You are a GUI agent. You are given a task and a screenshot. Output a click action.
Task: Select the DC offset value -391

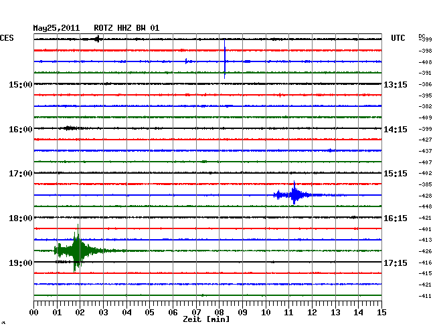point(425,73)
